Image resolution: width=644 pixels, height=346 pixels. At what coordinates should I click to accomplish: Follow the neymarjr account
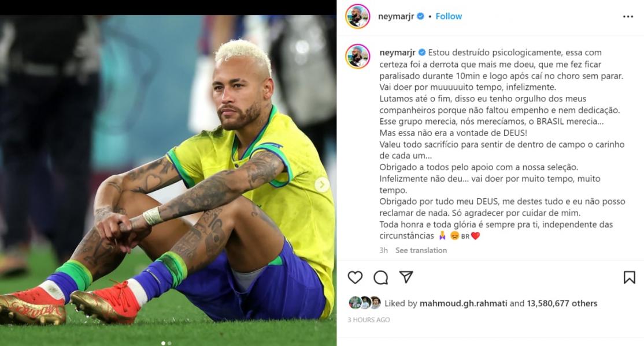[x=449, y=16]
